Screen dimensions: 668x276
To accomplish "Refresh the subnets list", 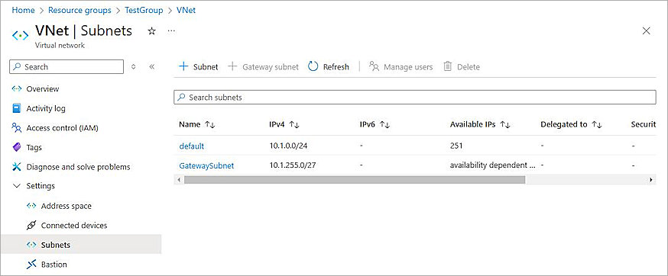I will (329, 67).
